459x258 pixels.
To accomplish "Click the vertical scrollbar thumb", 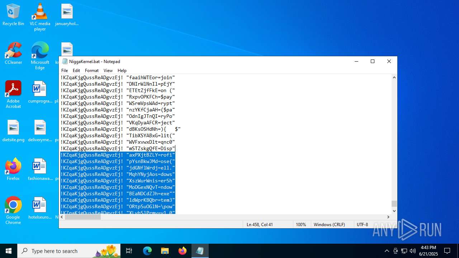I will click(x=394, y=204).
